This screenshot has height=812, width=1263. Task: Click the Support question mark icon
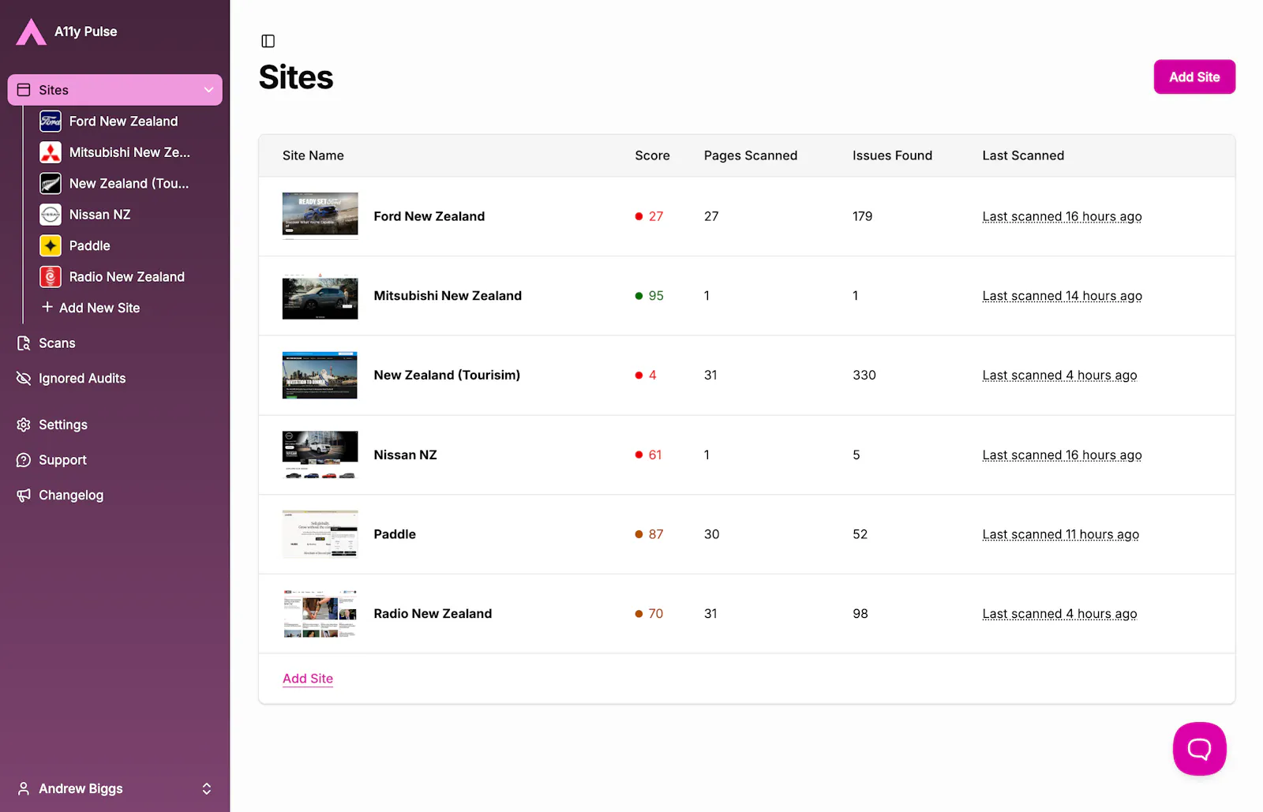tap(24, 460)
